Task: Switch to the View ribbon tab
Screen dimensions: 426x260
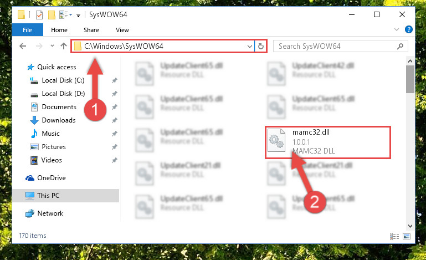Action: click(x=122, y=30)
